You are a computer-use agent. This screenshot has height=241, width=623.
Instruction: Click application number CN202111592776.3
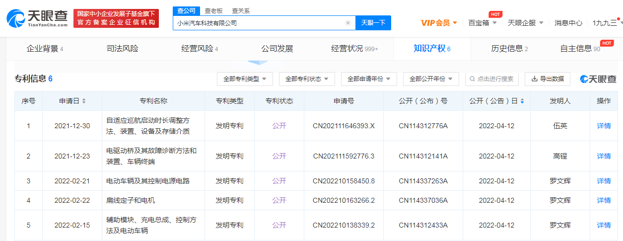(x=344, y=156)
